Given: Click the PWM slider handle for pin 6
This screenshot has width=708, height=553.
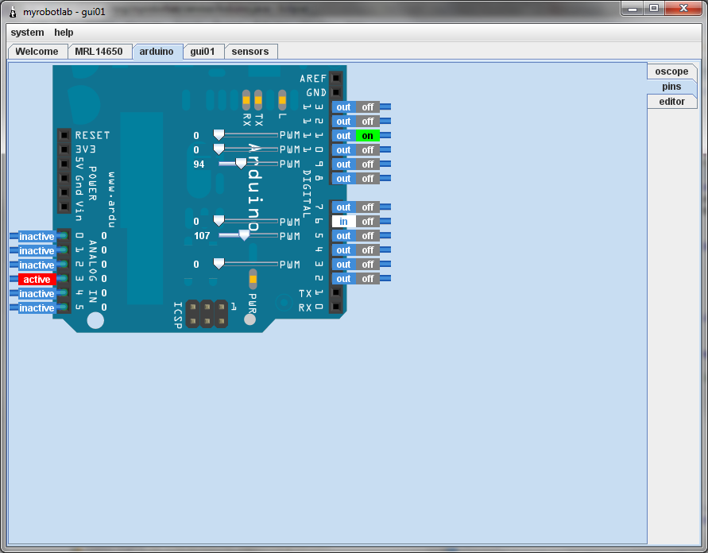Looking at the screenshot, I should tap(219, 221).
